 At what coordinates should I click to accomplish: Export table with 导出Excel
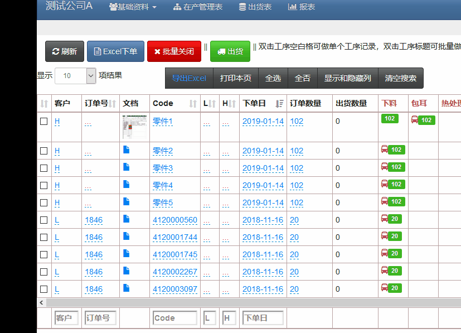pyautogui.click(x=189, y=78)
